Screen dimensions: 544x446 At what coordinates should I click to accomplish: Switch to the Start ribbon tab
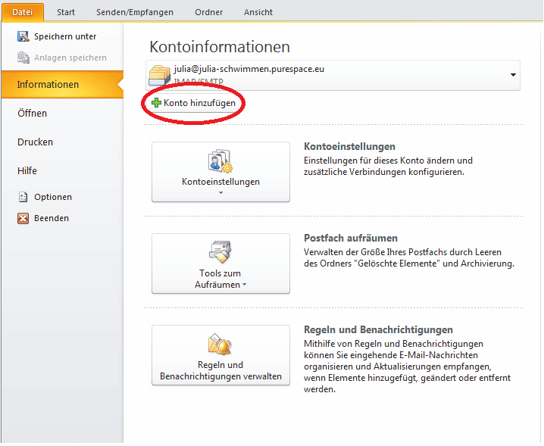66,12
